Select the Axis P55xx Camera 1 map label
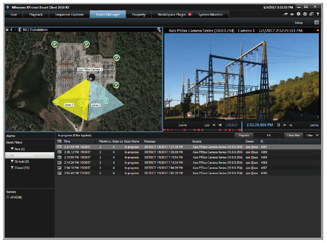The image size is (327, 243). click(x=90, y=69)
